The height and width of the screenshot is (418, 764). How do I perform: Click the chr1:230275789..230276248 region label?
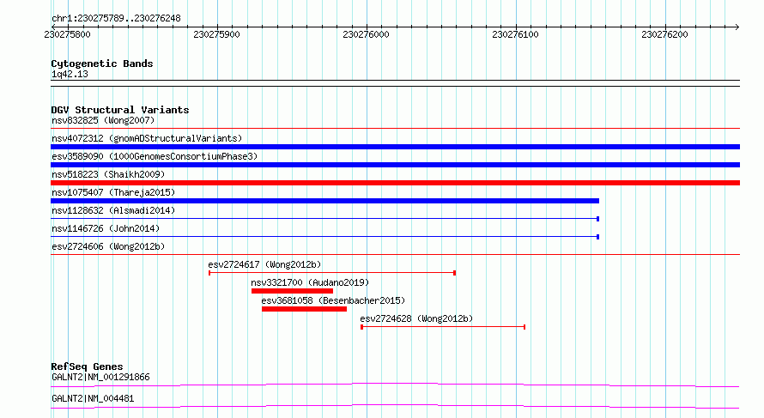[116, 18]
